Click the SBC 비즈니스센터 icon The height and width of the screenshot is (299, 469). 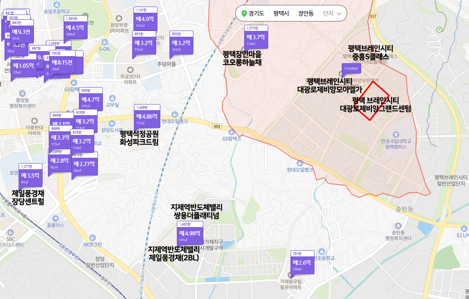tap(10, 233)
